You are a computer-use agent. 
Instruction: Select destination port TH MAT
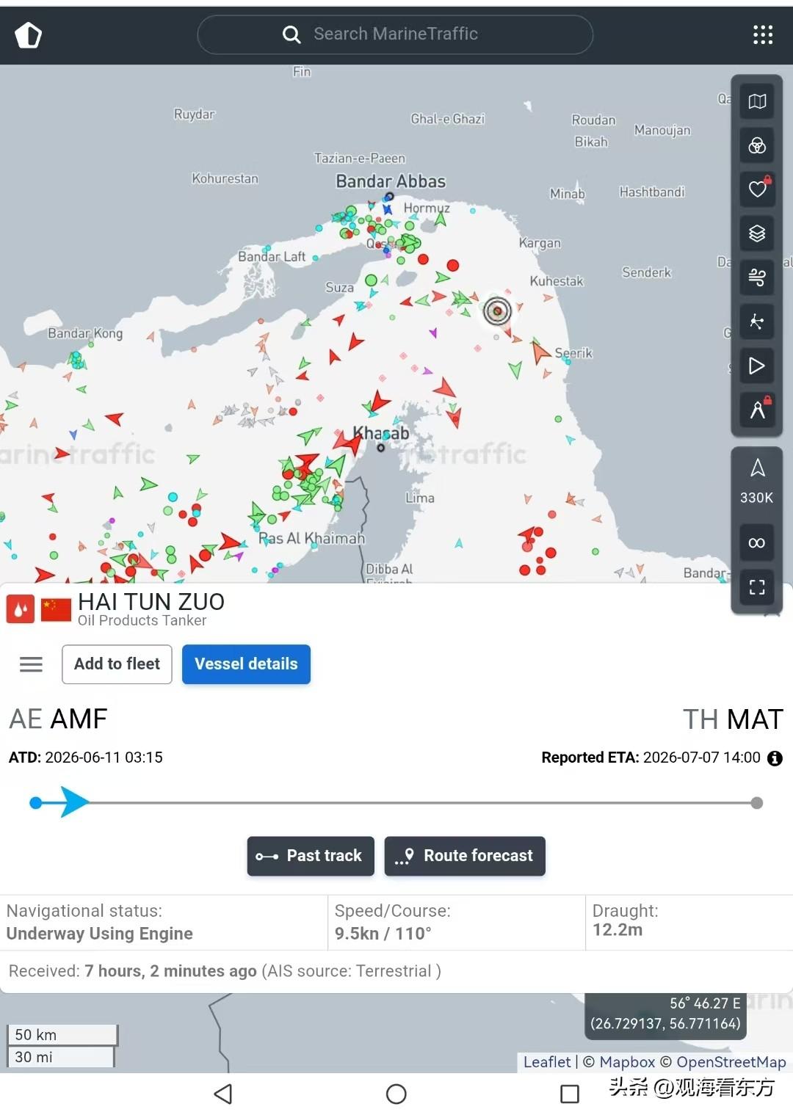[733, 719]
